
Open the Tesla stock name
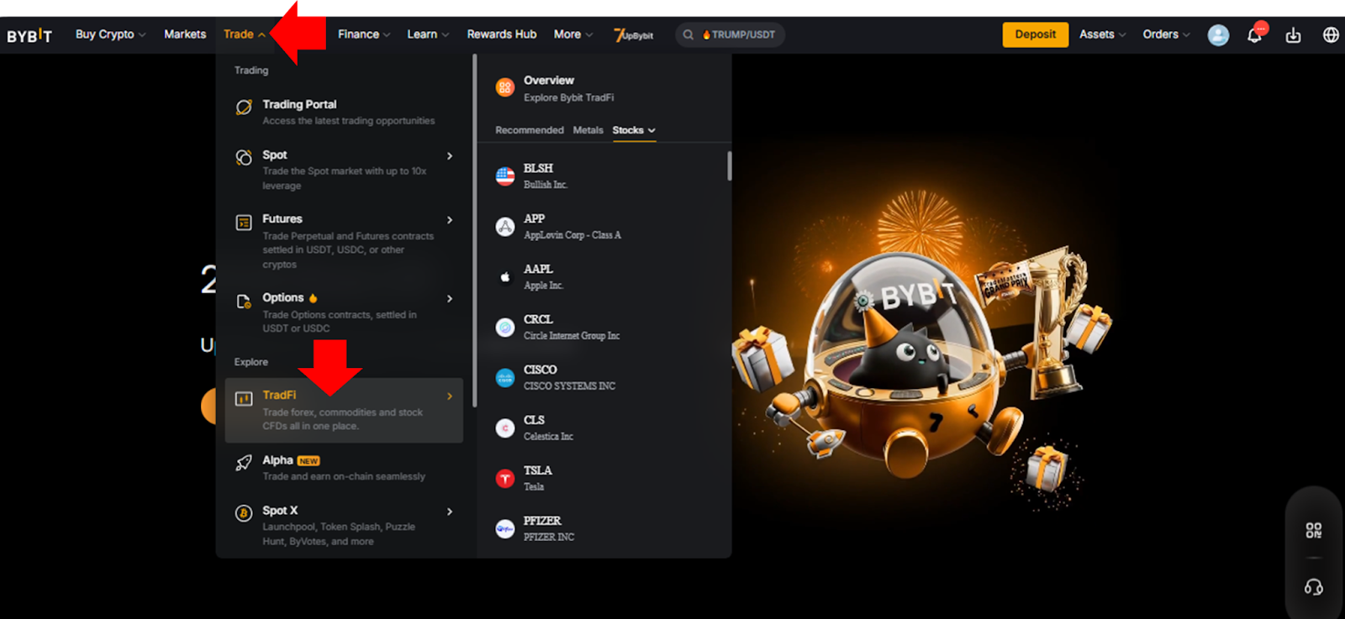coord(534,487)
